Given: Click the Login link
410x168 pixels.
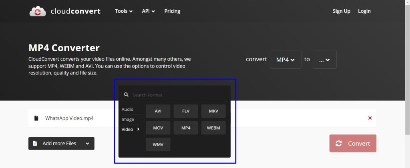Looking at the screenshot, I should 364,11.
